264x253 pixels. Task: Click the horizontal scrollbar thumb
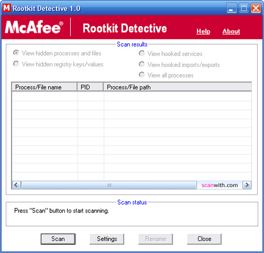click(109, 185)
